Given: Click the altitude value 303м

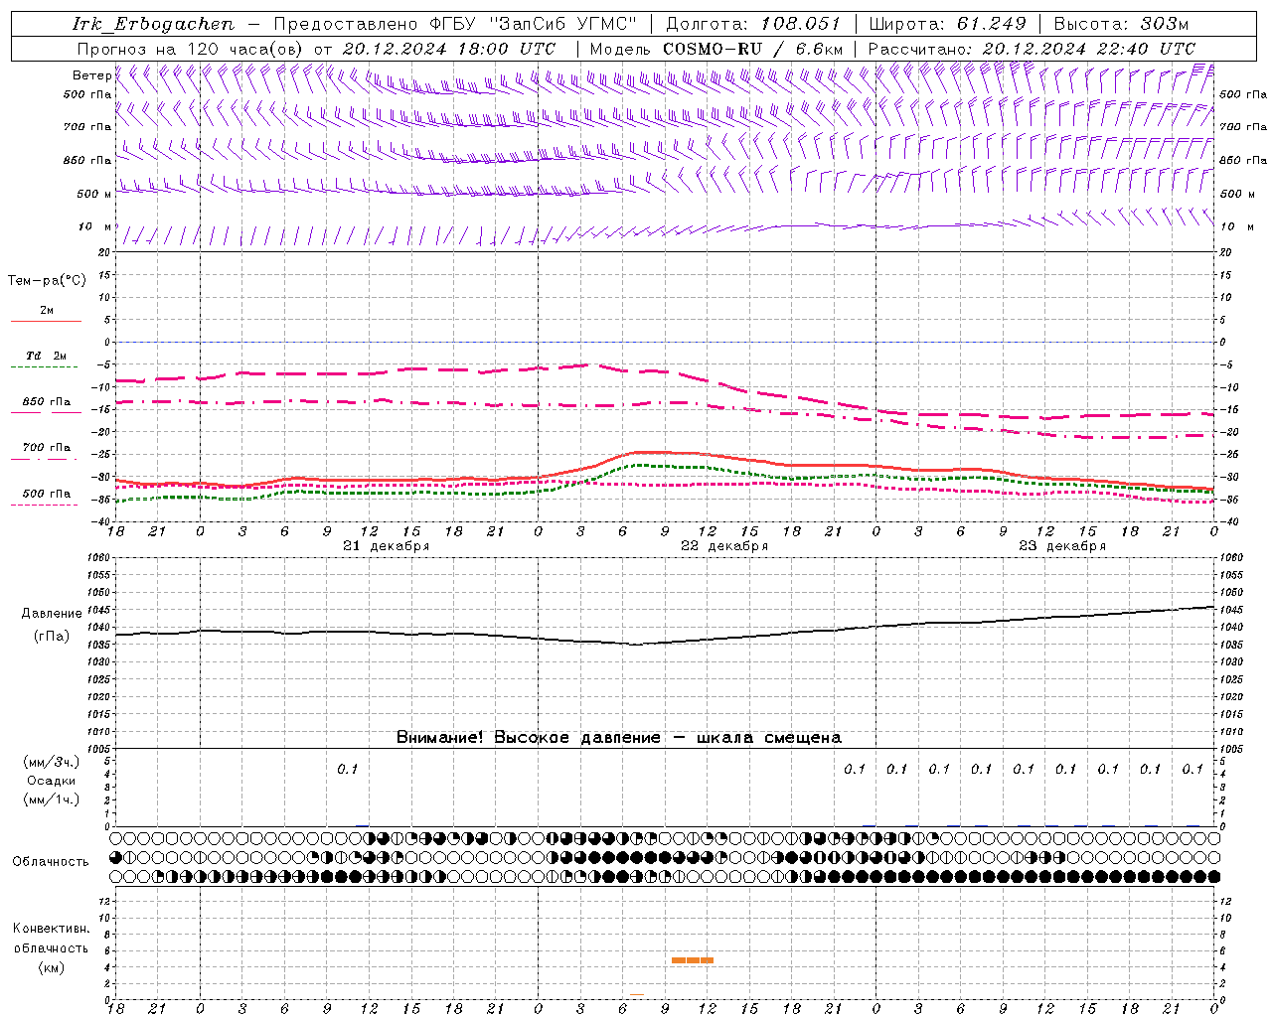Looking at the screenshot, I should click(x=1164, y=24).
